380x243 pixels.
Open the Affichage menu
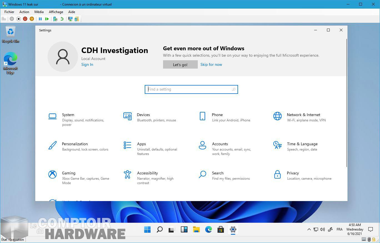56,12
